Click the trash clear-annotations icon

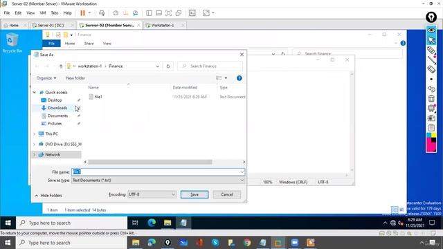click(431, 98)
